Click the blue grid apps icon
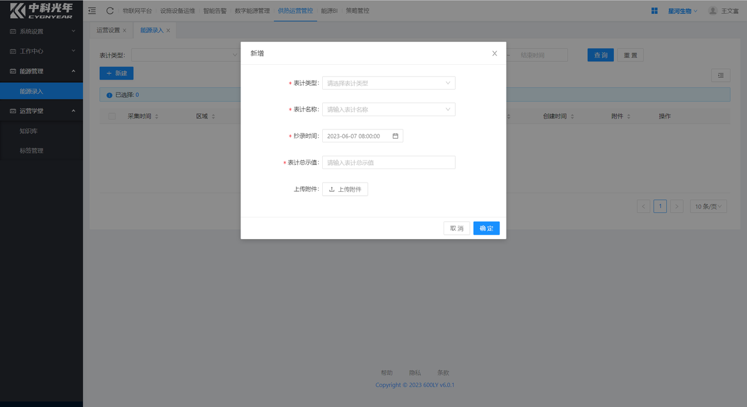This screenshot has width=747, height=407. coord(655,10)
